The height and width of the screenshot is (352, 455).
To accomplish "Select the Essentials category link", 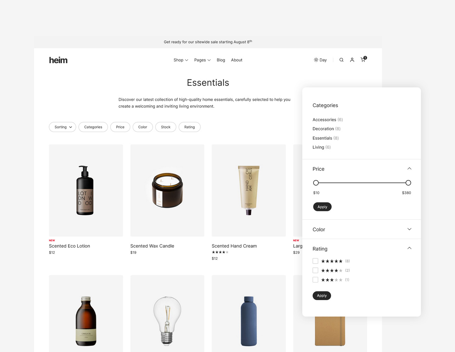I will [325, 138].
